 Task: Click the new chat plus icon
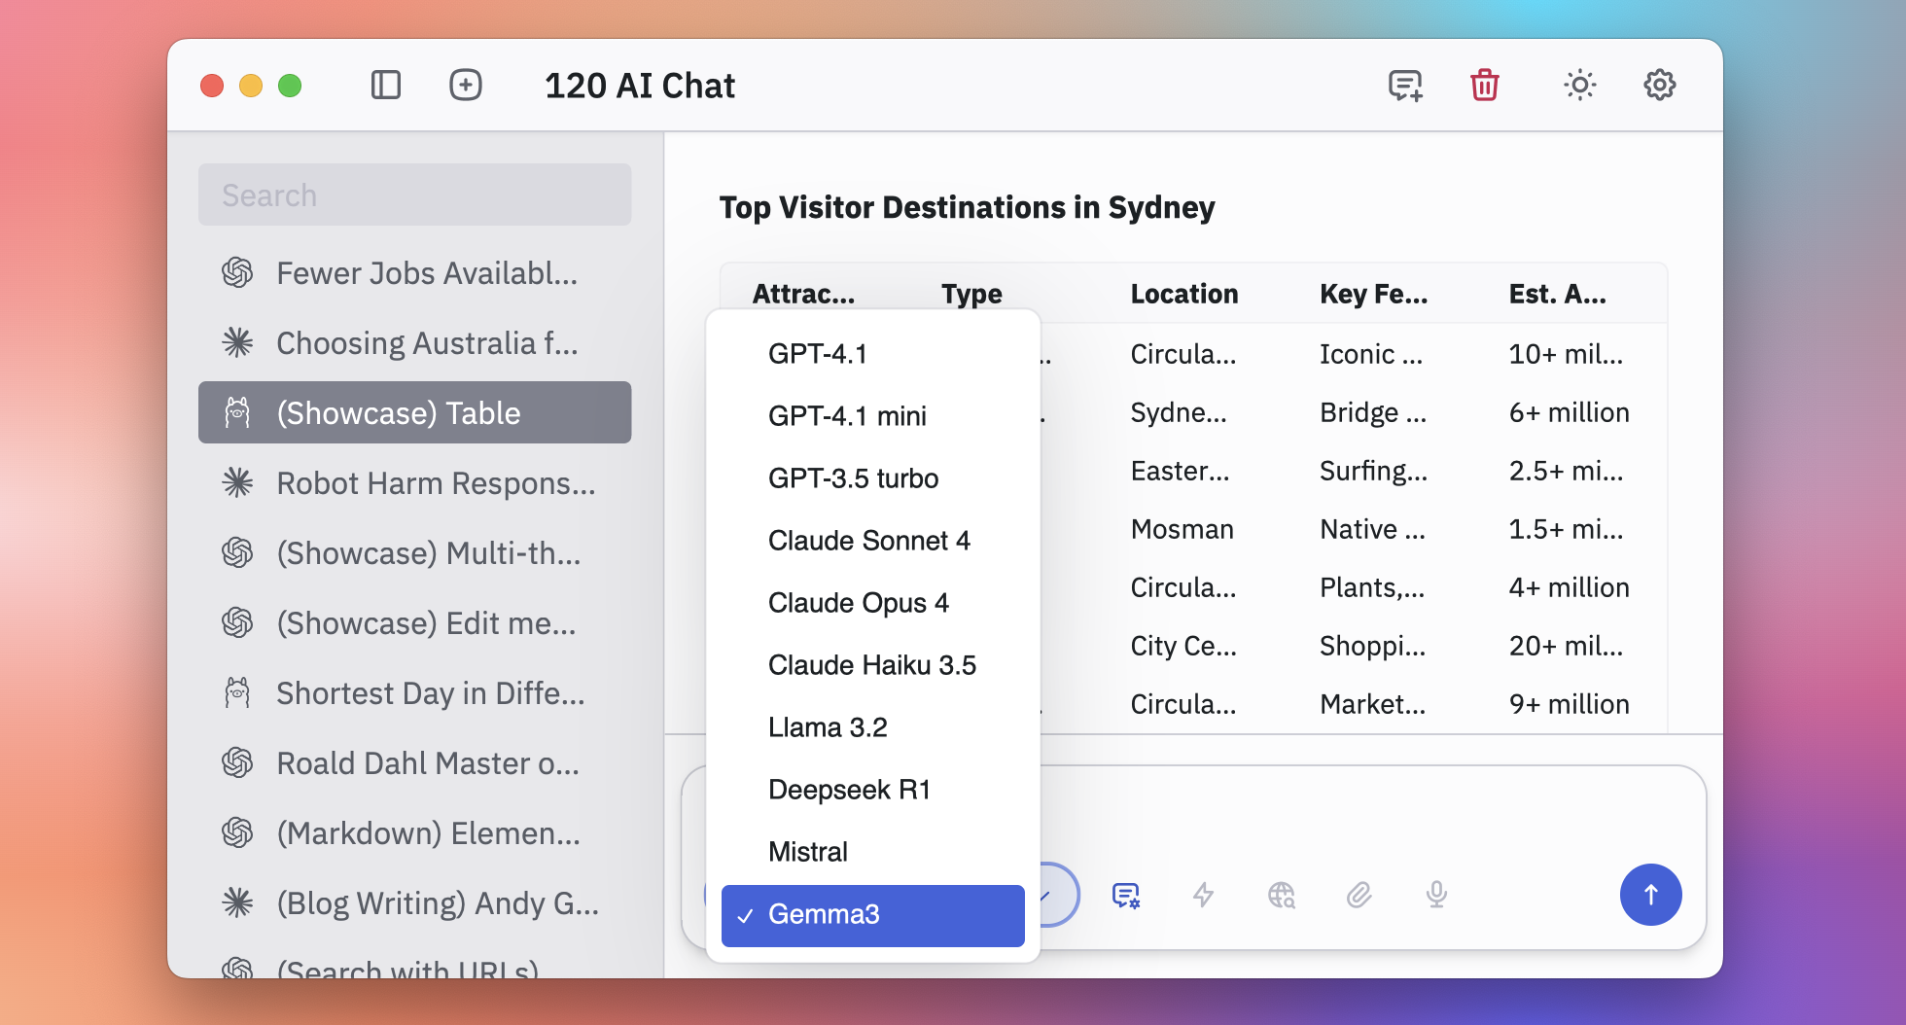466,86
